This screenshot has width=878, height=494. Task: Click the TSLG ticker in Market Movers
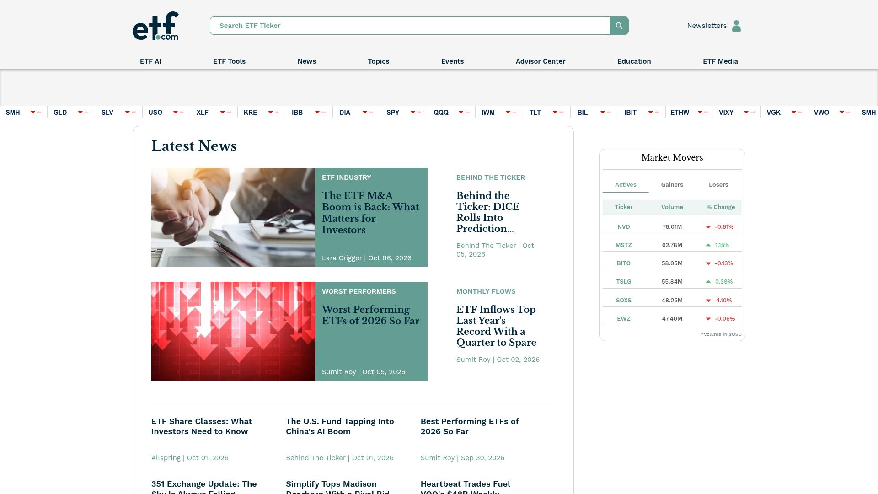(x=623, y=282)
